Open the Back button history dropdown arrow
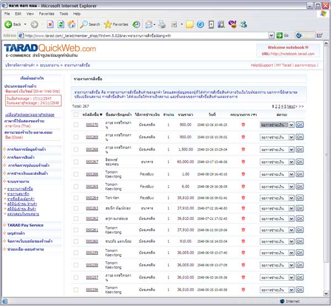Screen dimensions: 331x306 pos(25,24)
